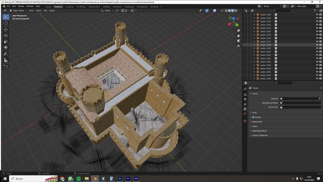Select the Rotate tool in the toolbar
The width and height of the screenshot is (323, 182).
point(6,35)
